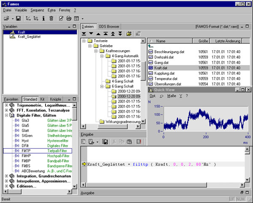
Task: Click the save disk icon in main toolbar
Action: [x=19, y=19]
